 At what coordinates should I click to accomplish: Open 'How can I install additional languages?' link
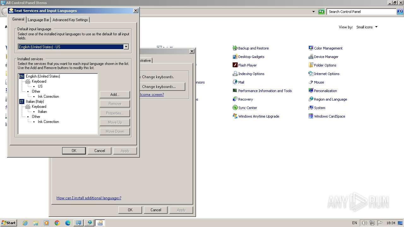tap(89, 198)
